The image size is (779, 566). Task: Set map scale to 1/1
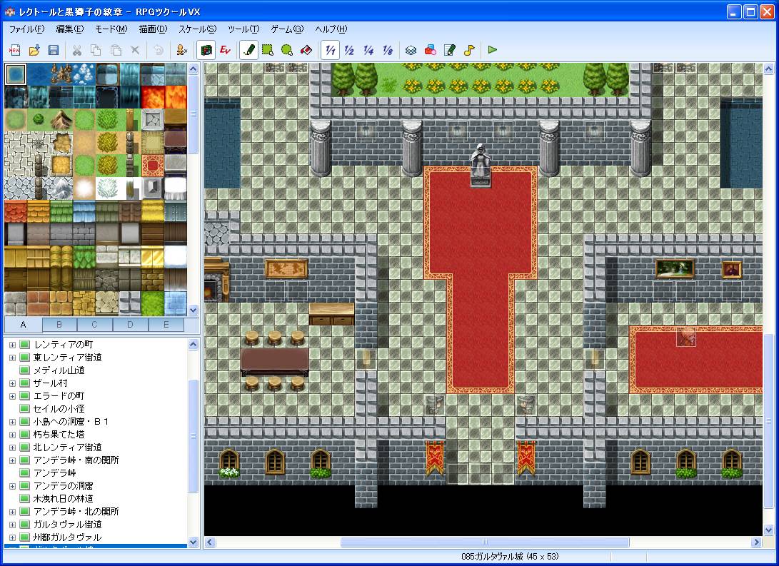(x=330, y=50)
